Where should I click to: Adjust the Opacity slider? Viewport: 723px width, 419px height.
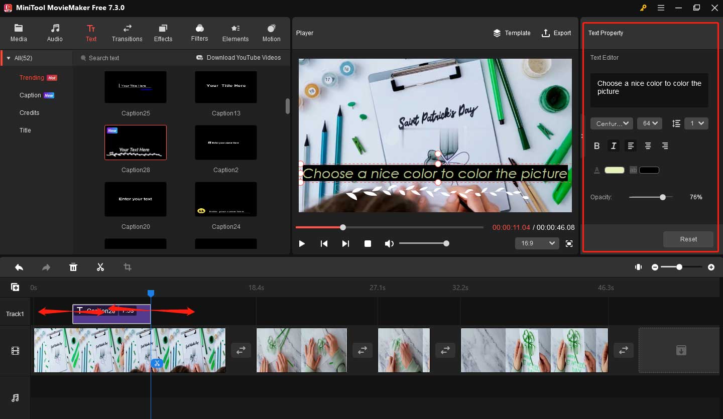(x=651, y=197)
